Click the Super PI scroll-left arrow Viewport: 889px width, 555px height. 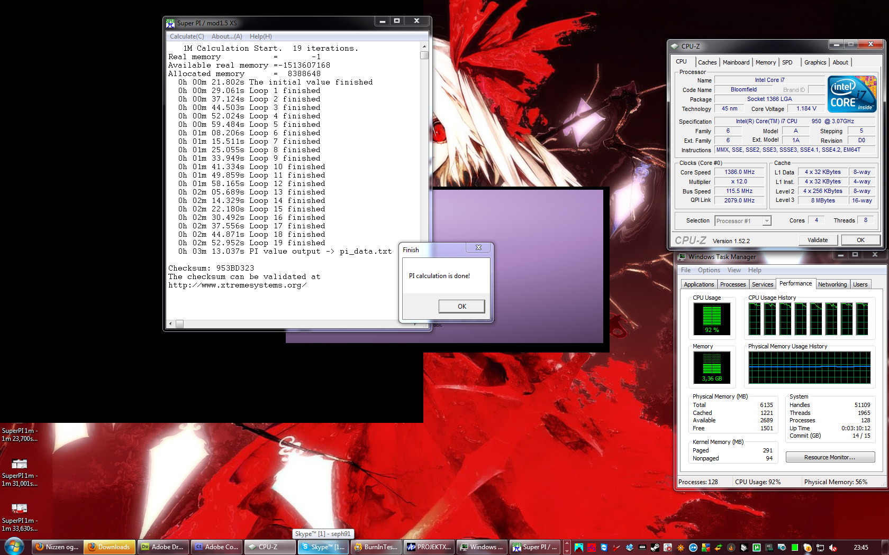pos(170,324)
